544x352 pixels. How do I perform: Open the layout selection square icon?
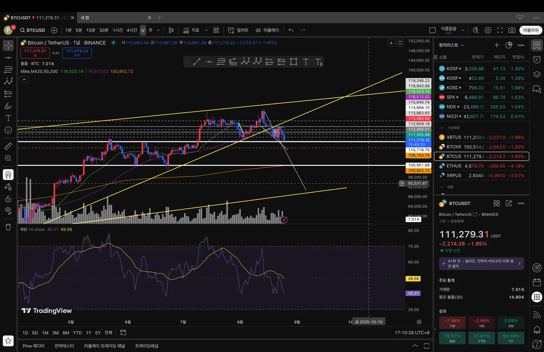432,30
